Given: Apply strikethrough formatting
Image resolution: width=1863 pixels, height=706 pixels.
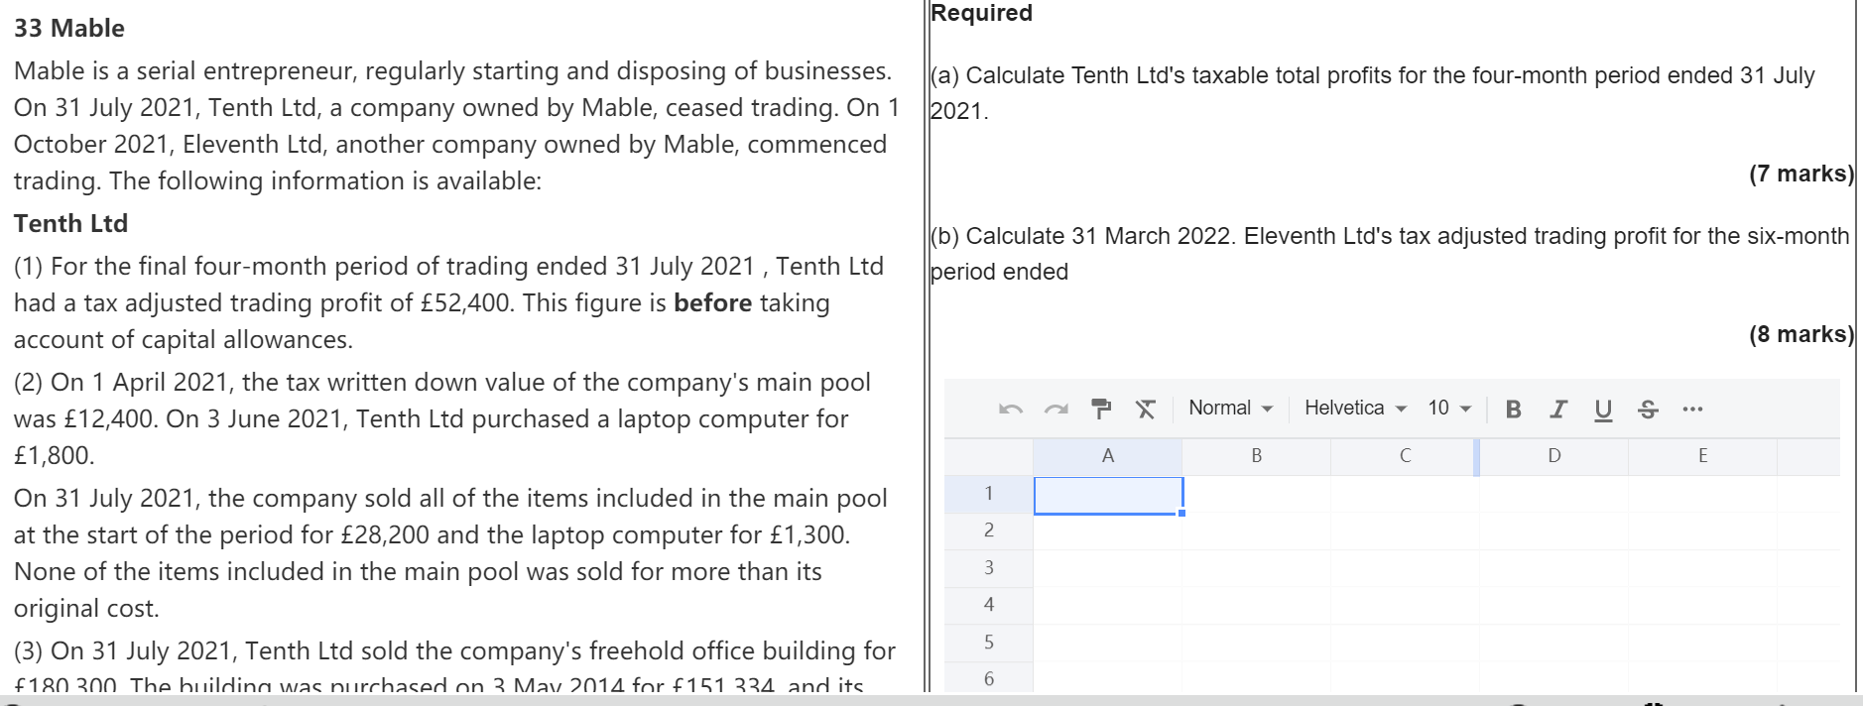Looking at the screenshot, I should [1648, 409].
